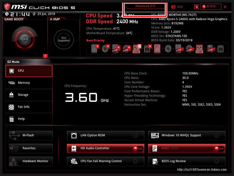Viewport: 234px width, 176px height.
Task: Open the search magnifier icon
Action: [196, 7]
